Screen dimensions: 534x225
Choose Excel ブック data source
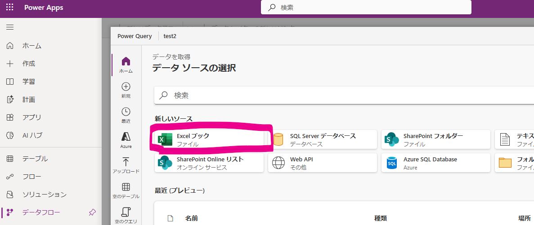(209, 139)
